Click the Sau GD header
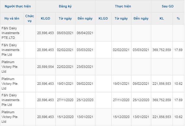 point(168,6)
